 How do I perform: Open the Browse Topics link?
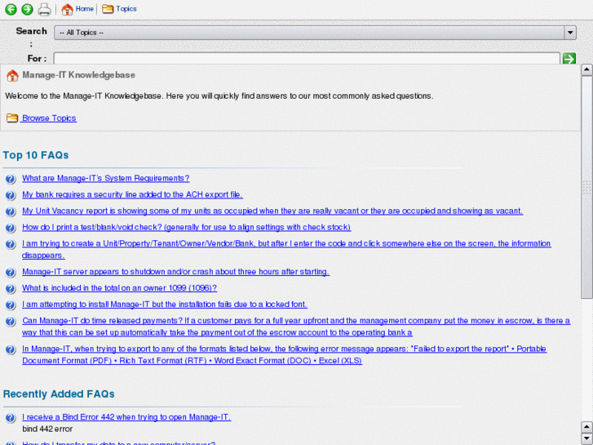(49, 118)
